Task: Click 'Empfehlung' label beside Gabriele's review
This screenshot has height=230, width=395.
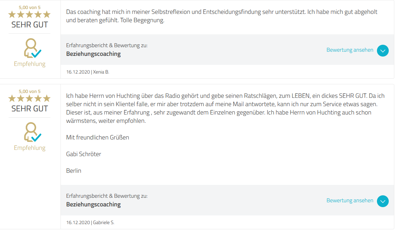Action: 30,148
